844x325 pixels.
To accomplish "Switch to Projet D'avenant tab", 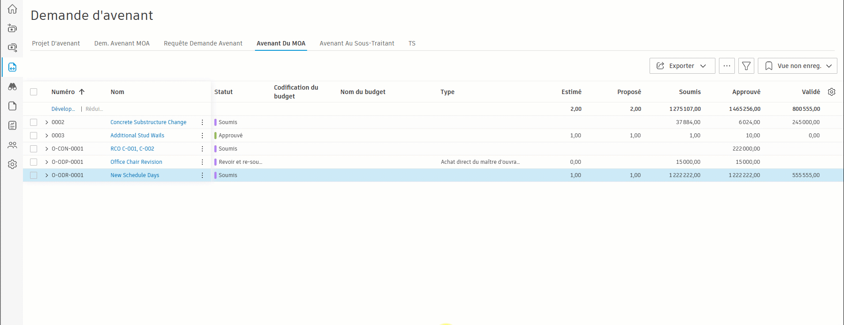I will [x=56, y=43].
